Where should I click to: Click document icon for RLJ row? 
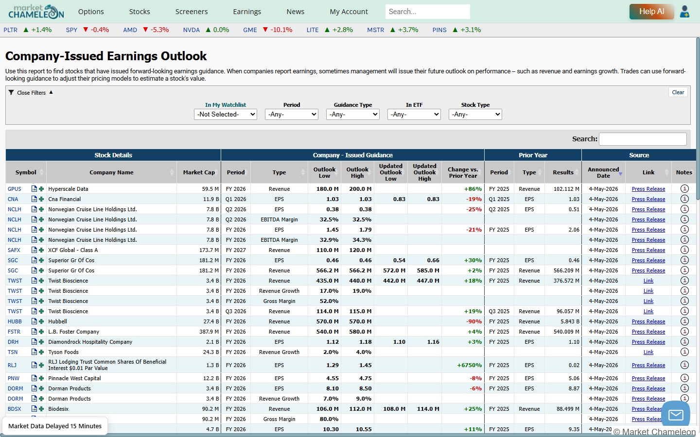pos(34,365)
